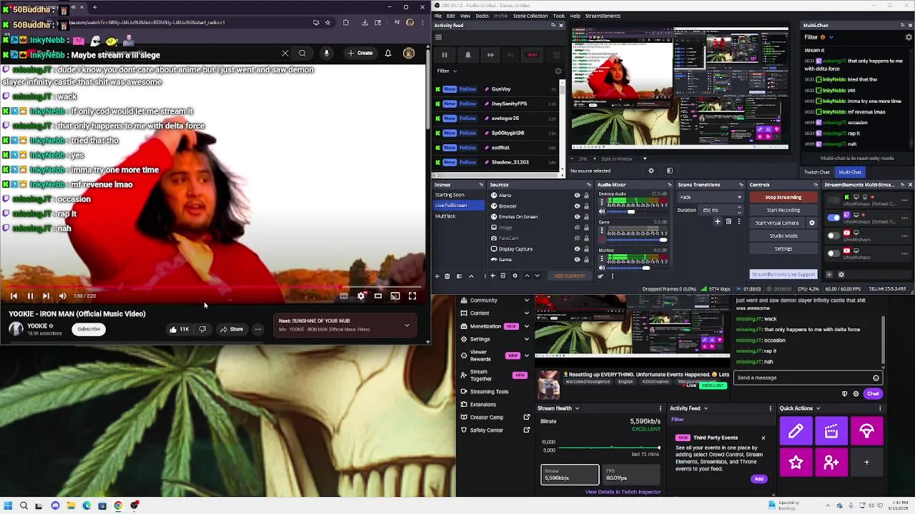
Task: Open the OBS Docks menu
Action: point(482,16)
